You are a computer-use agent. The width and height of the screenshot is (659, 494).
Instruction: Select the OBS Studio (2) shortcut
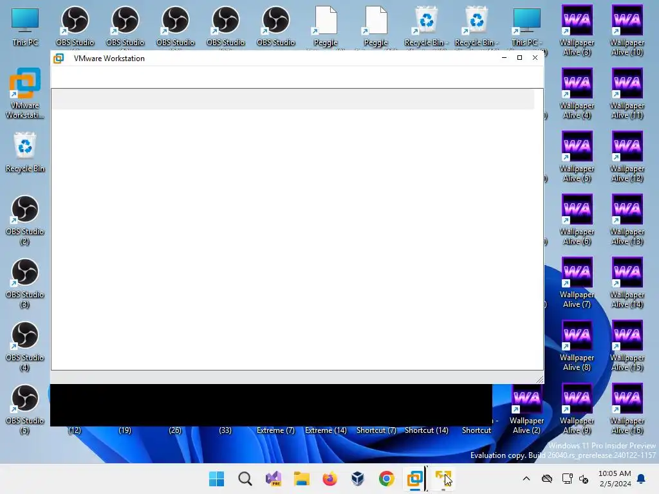(x=25, y=220)
